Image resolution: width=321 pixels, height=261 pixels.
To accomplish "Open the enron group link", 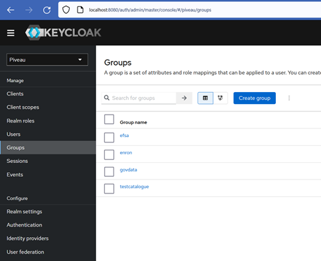I will (126, 152).
